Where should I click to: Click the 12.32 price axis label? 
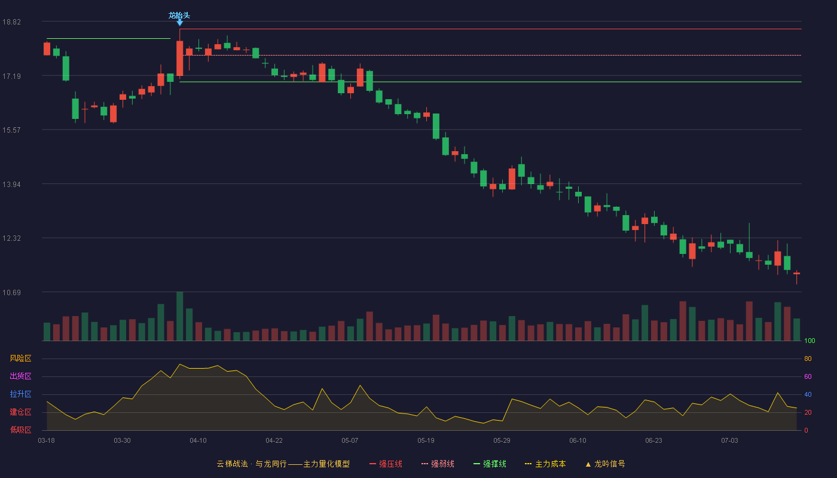click(11, 238)
